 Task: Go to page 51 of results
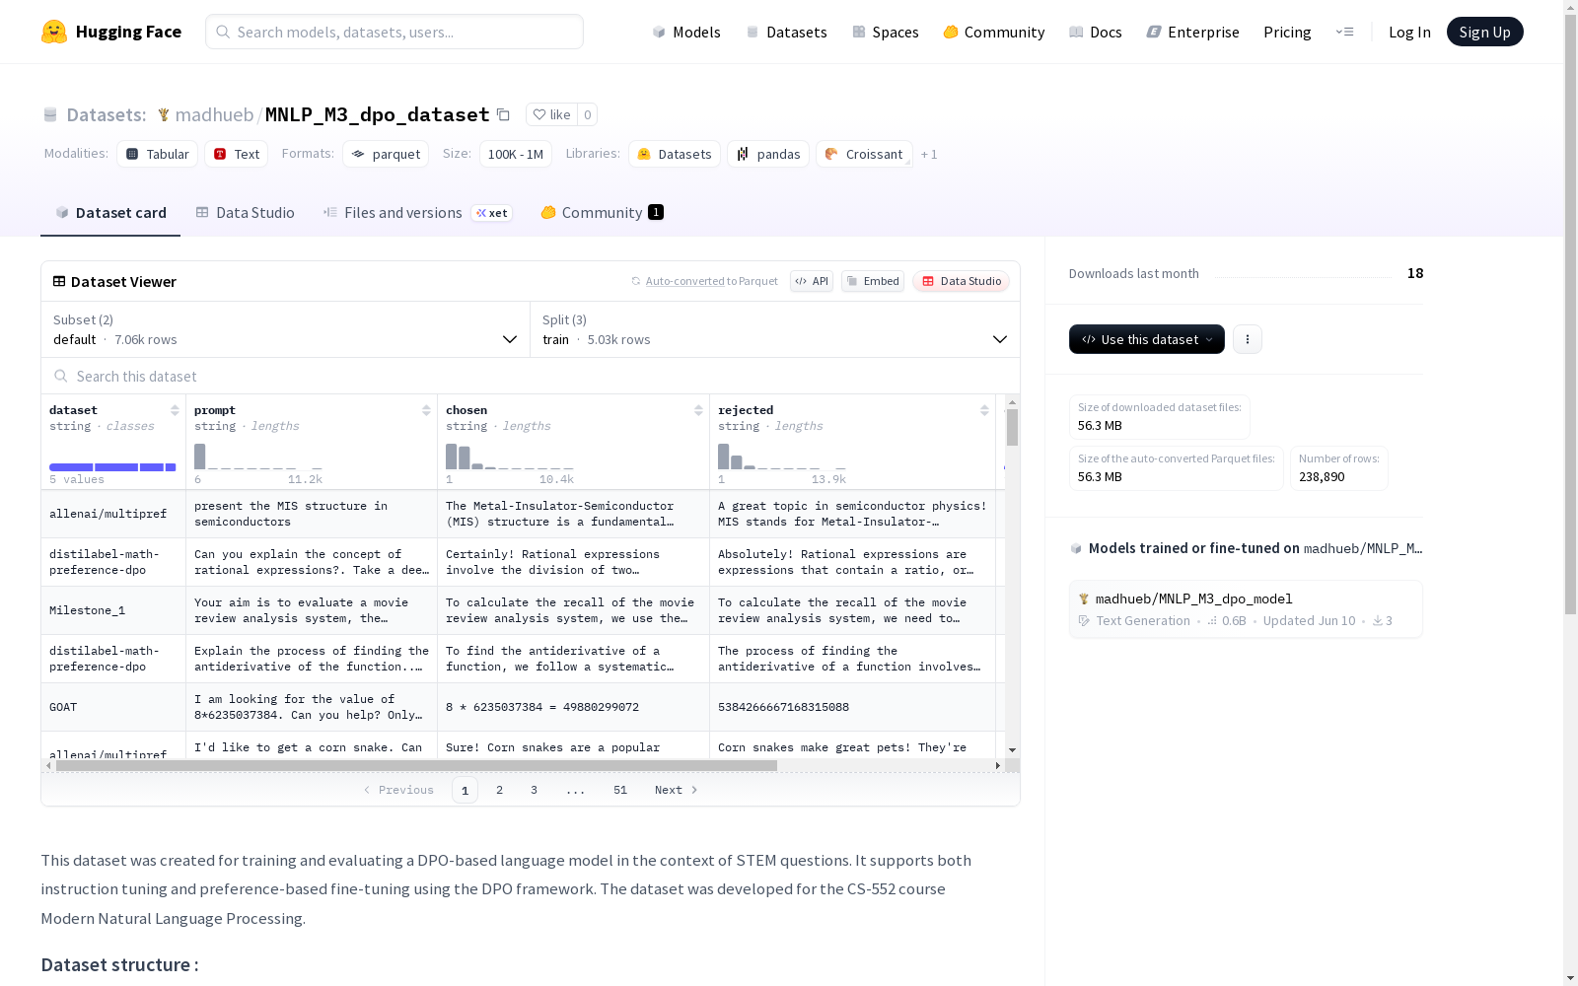click(620, 790)
